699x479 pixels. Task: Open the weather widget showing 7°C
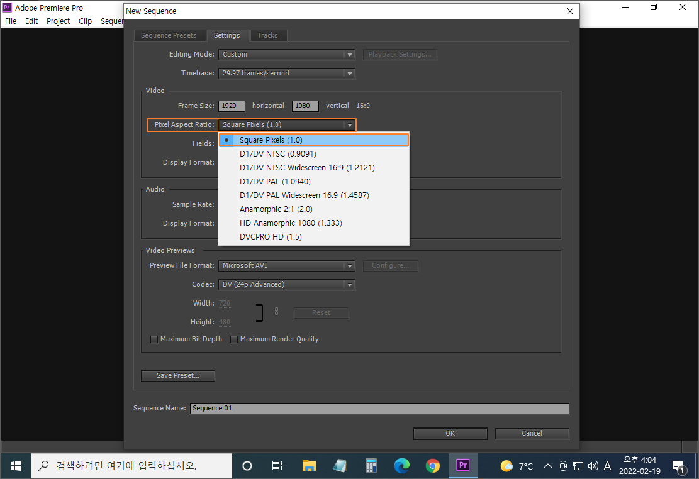tap(517, 466)
